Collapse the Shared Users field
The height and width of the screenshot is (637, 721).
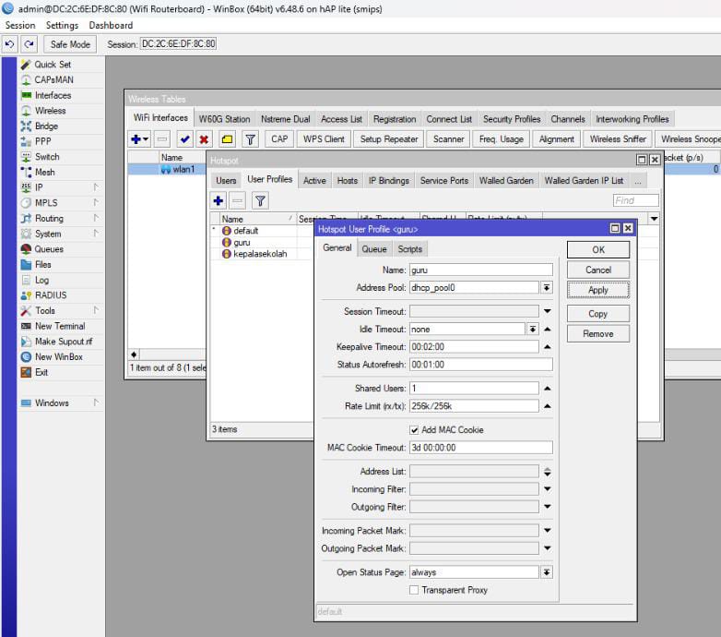(x=547, y=389)
